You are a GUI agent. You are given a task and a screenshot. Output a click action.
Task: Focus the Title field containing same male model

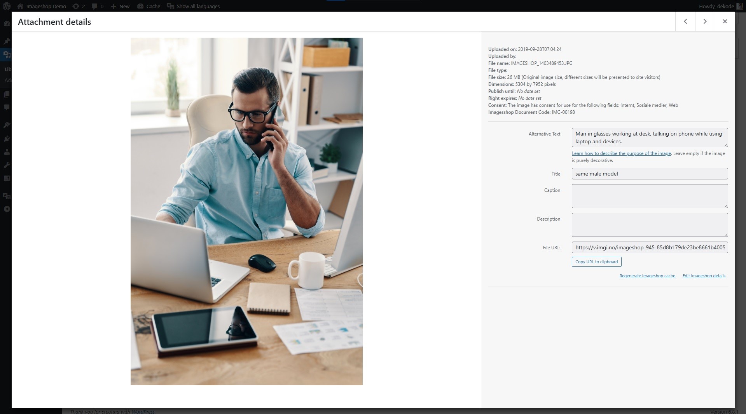(650, 174)
